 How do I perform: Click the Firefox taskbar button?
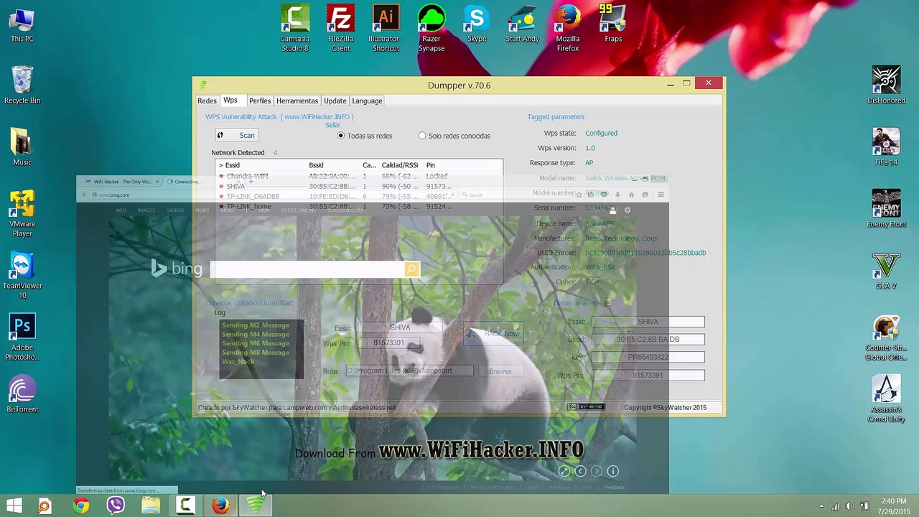pyautogui.click(x=220, y=506)
